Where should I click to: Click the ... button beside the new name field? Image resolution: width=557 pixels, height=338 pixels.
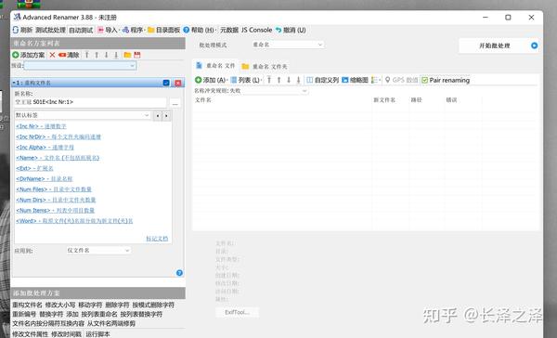175,103
